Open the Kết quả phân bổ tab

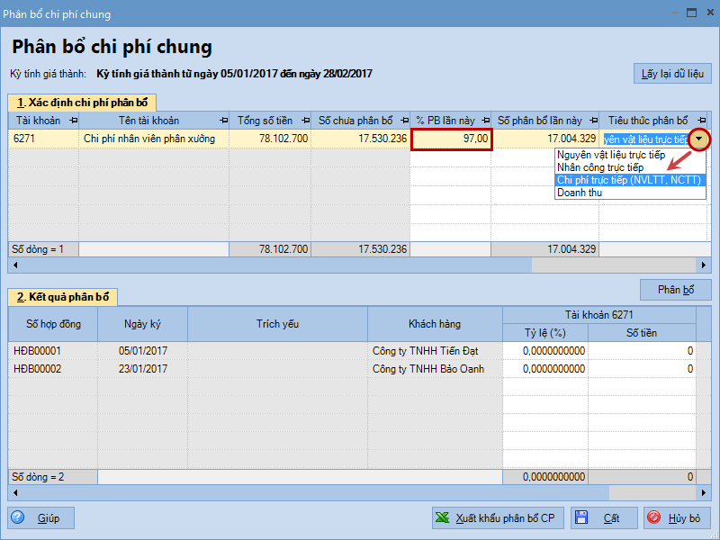pos(62,297)
